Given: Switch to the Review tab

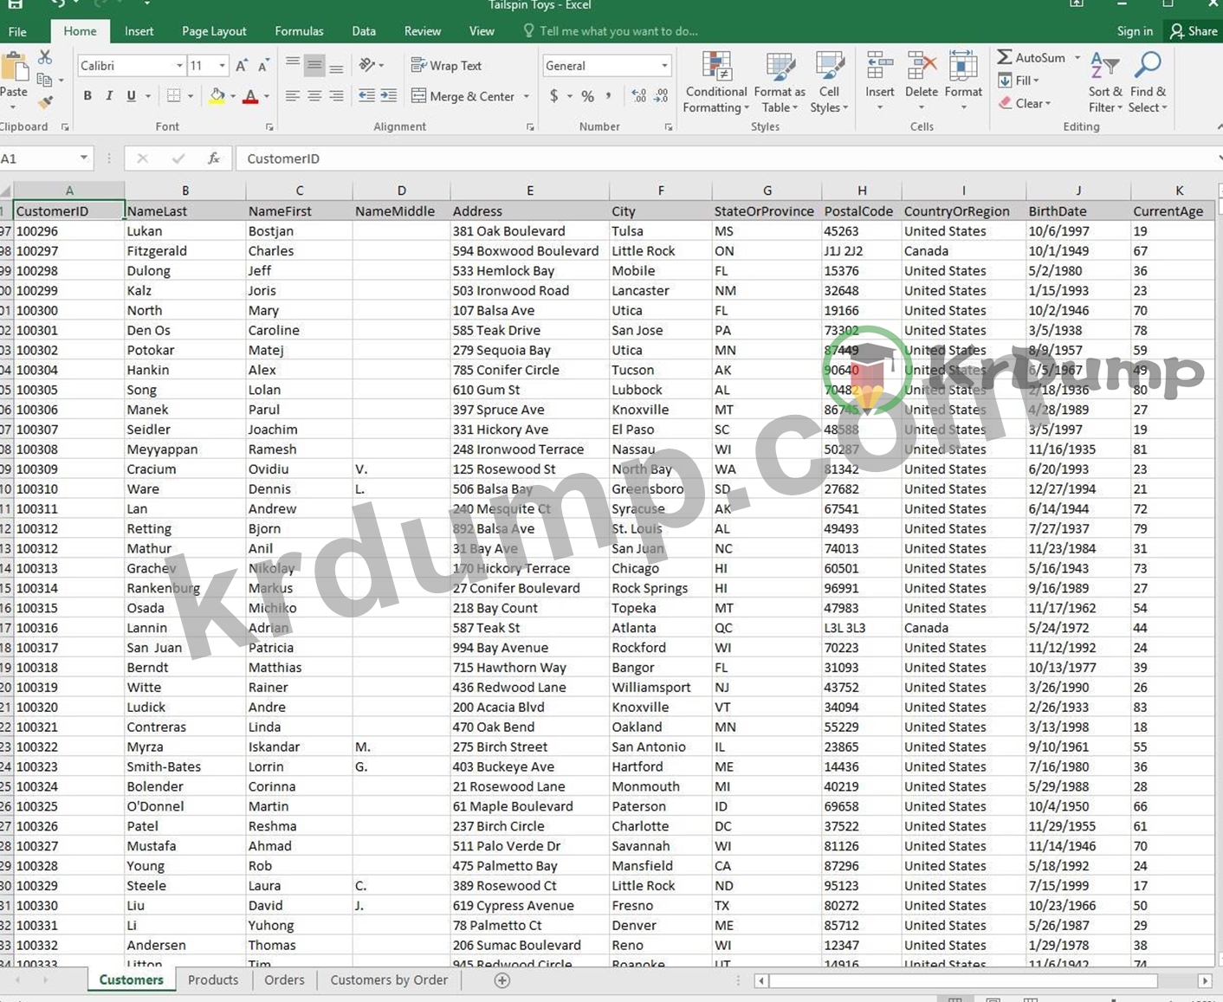Looking at the screenshot, I should click(x=423, y=31).
